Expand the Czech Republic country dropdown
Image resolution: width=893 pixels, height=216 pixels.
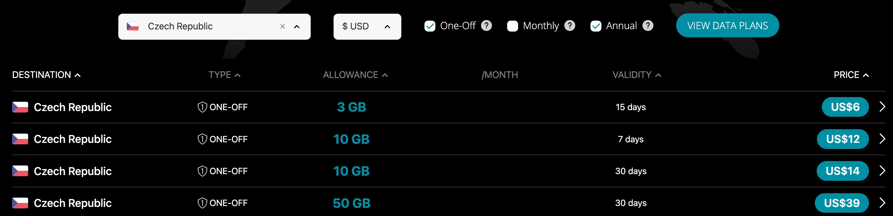[x=297, y=27]
